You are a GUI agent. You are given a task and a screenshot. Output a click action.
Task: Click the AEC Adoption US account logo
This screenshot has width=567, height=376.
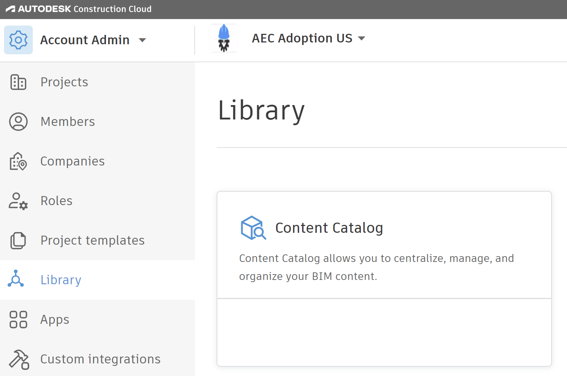tap(224, 38)
